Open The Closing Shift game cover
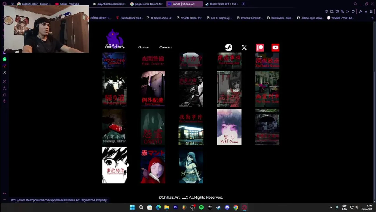Viewport: 376px width, 212px height. click(x=229, y=61)
